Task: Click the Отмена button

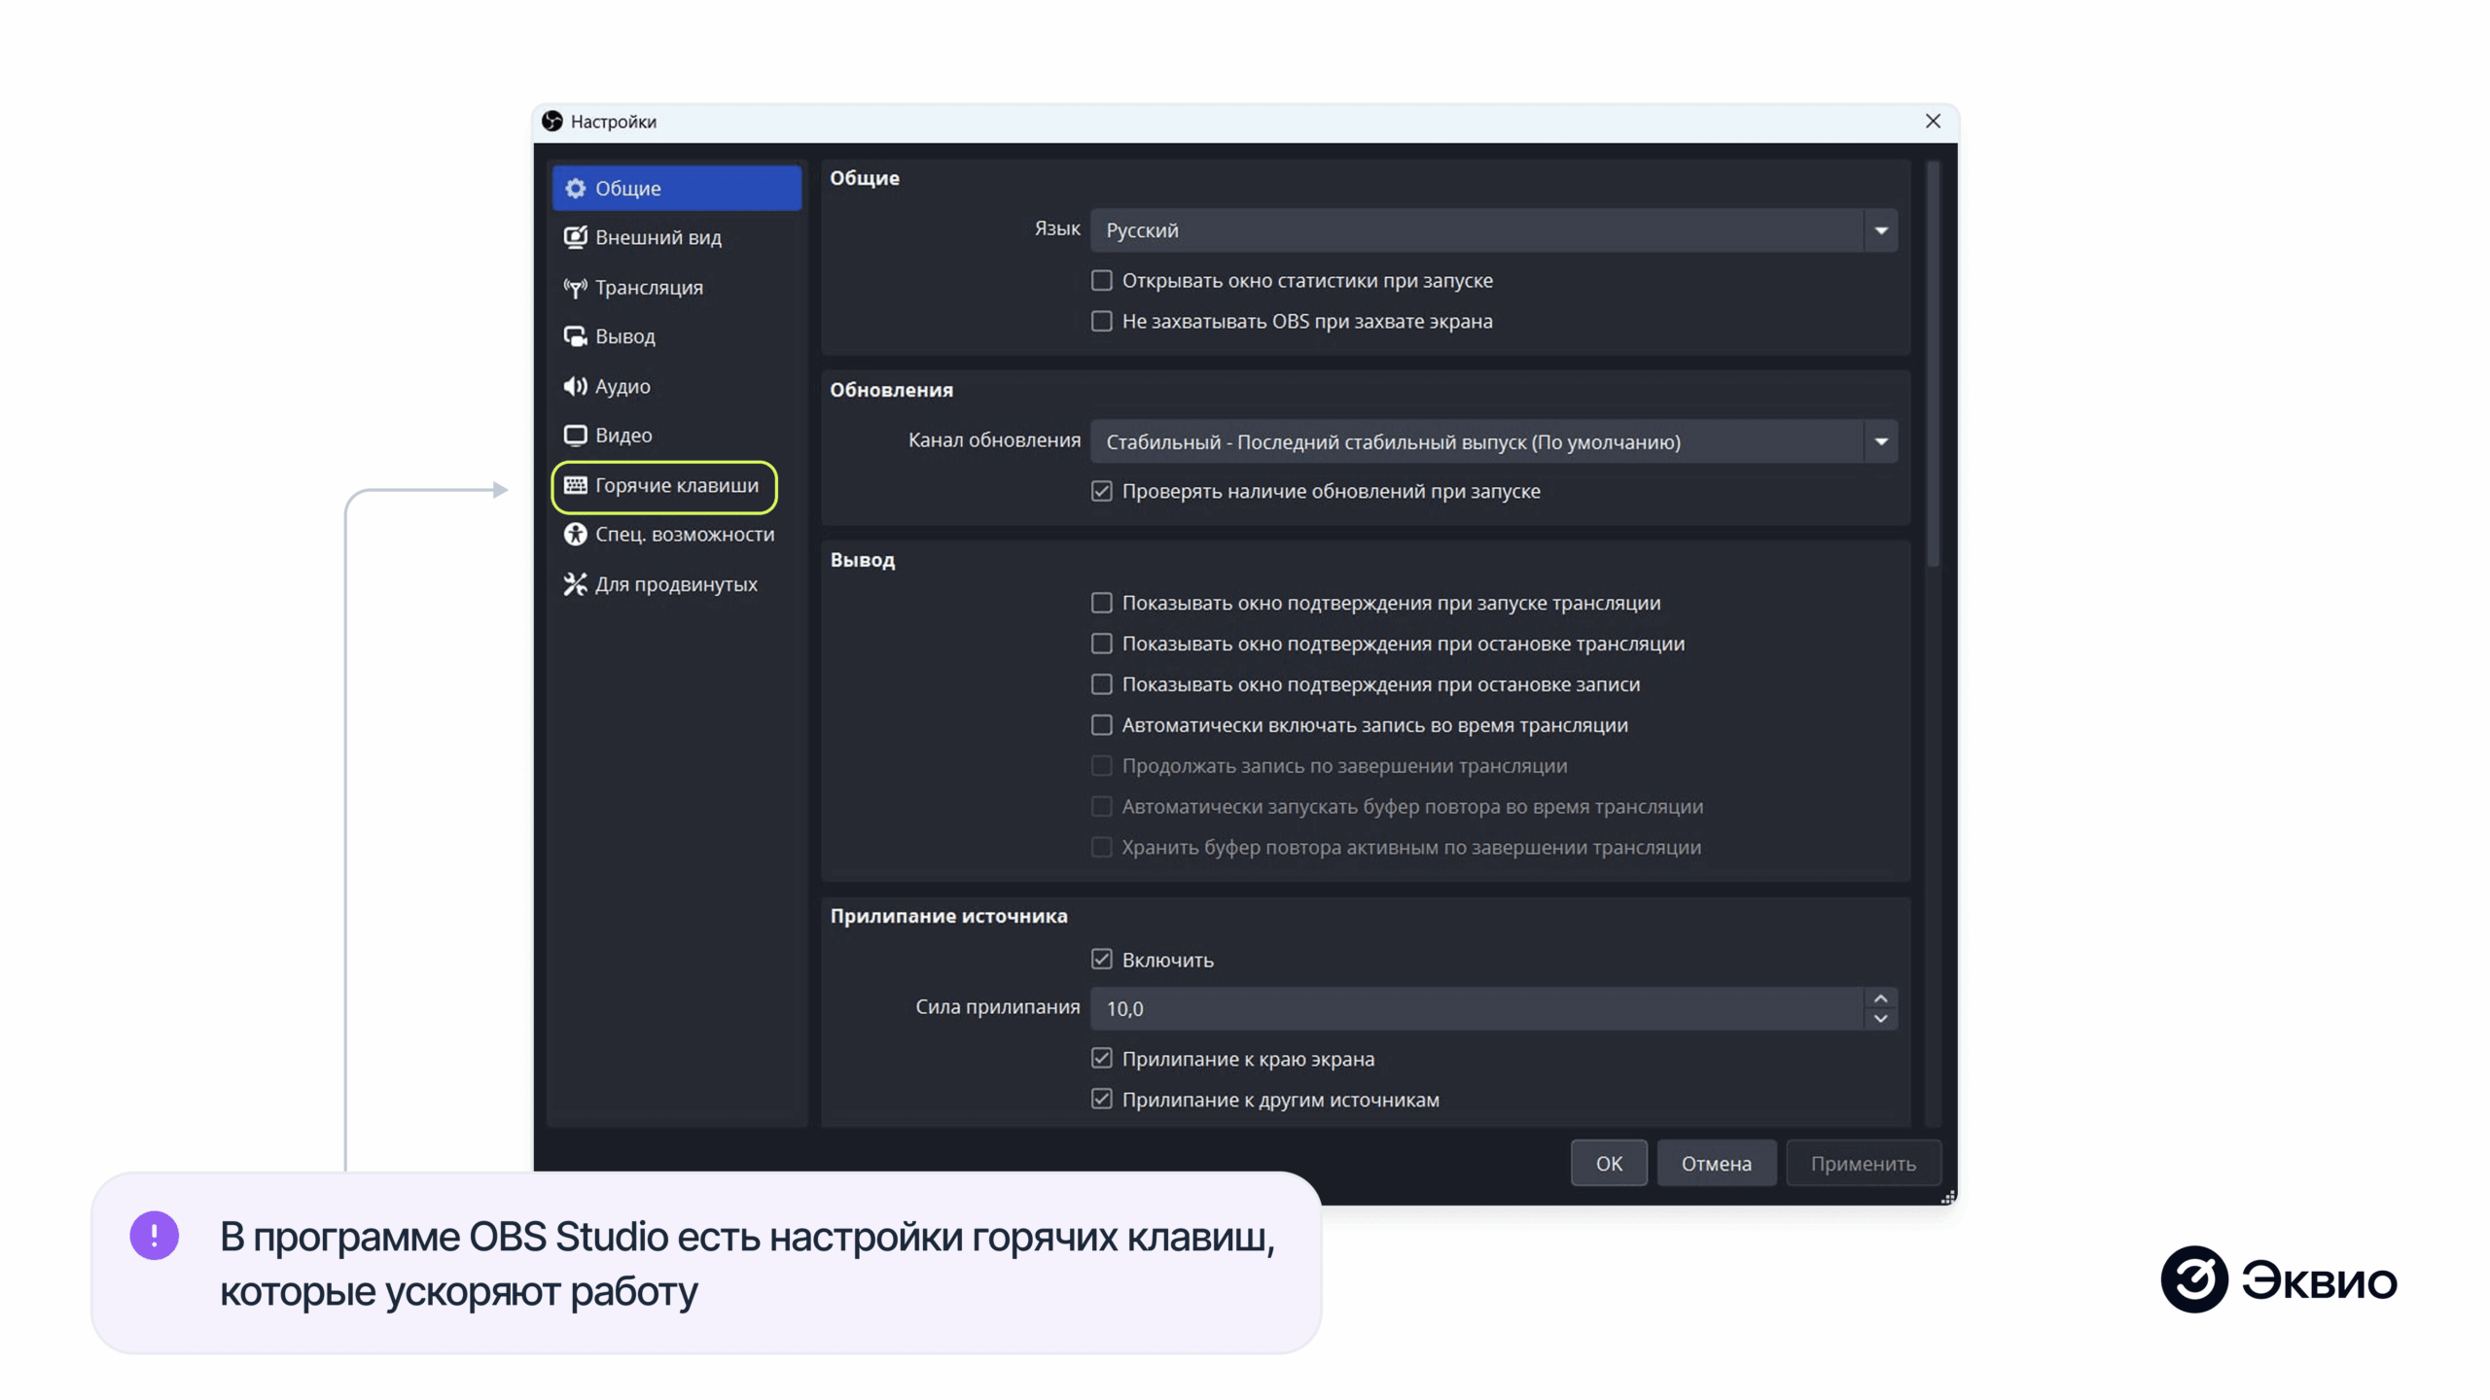Action: [1716, 1163]
